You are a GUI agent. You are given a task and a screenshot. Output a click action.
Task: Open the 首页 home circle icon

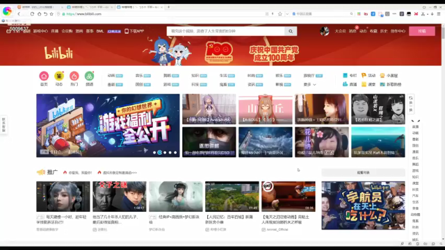44,76
